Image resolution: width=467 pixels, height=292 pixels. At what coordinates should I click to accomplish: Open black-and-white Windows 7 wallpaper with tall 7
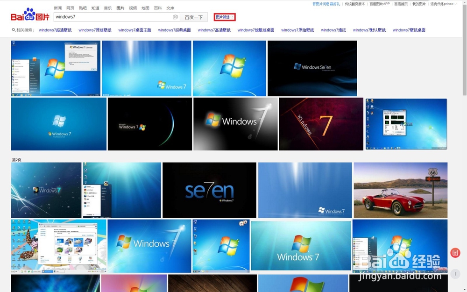[235, 124]
